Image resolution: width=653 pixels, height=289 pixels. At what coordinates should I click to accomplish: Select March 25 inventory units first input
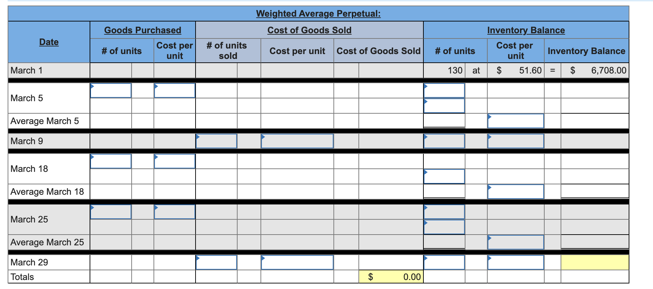pyautogui.click(x=444, y=212)
